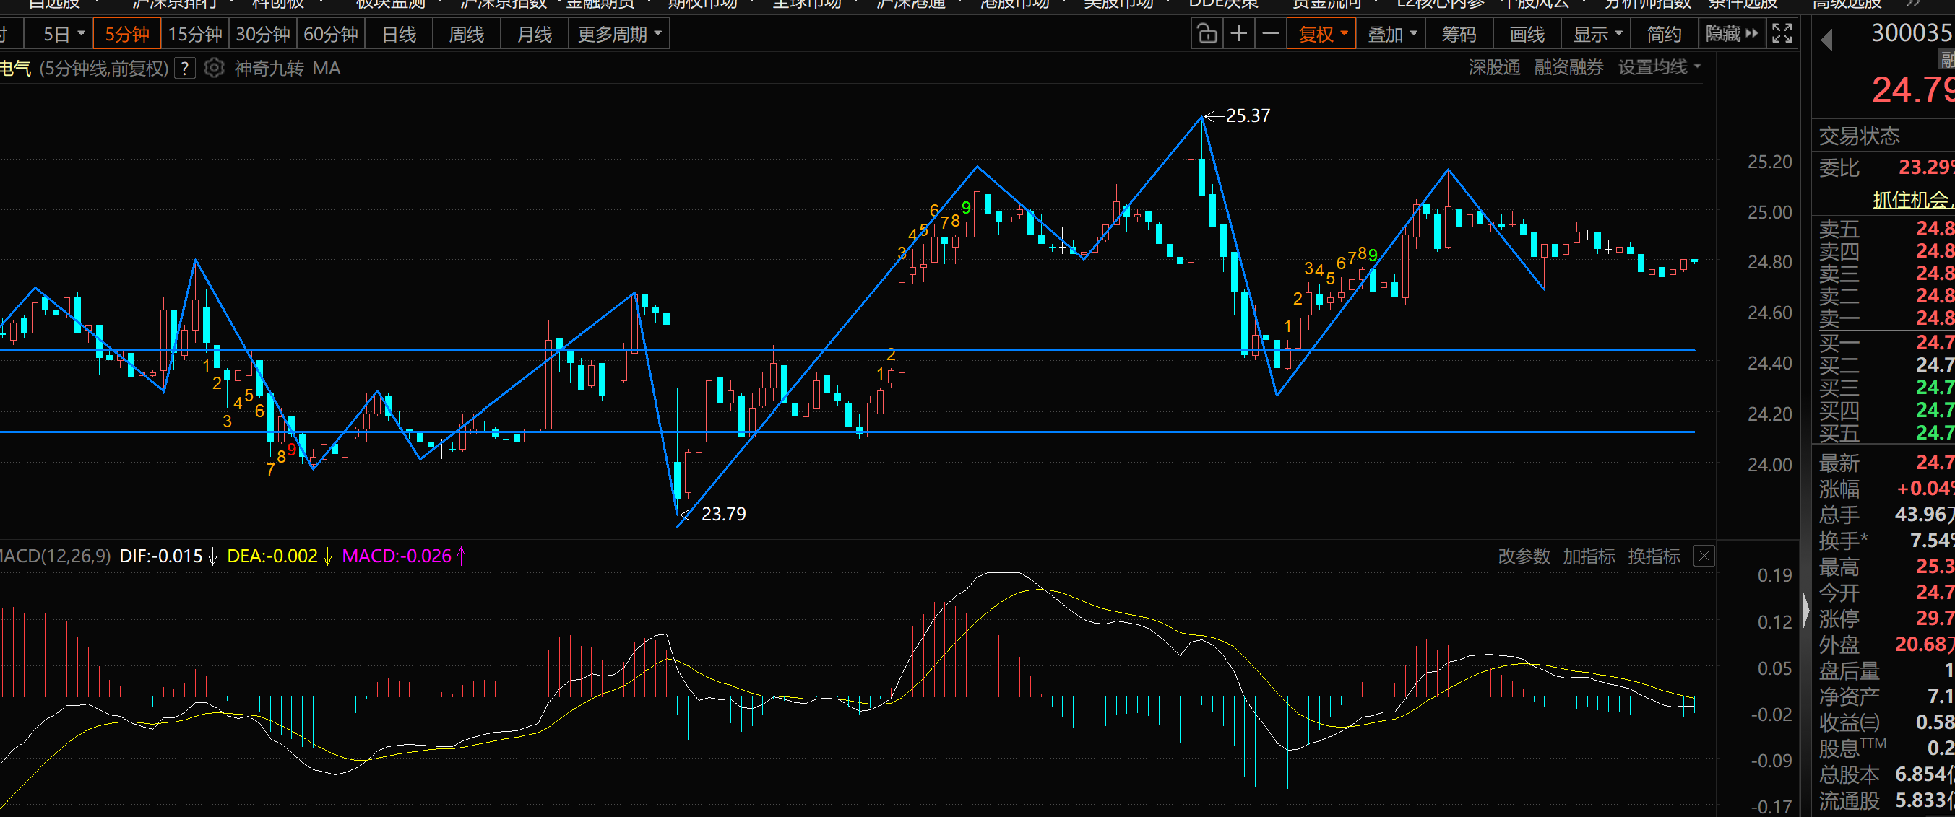This screenshot has height=817, width=1955.
Task: Switch to 15分钟 period tab
Action: (195, 34)
